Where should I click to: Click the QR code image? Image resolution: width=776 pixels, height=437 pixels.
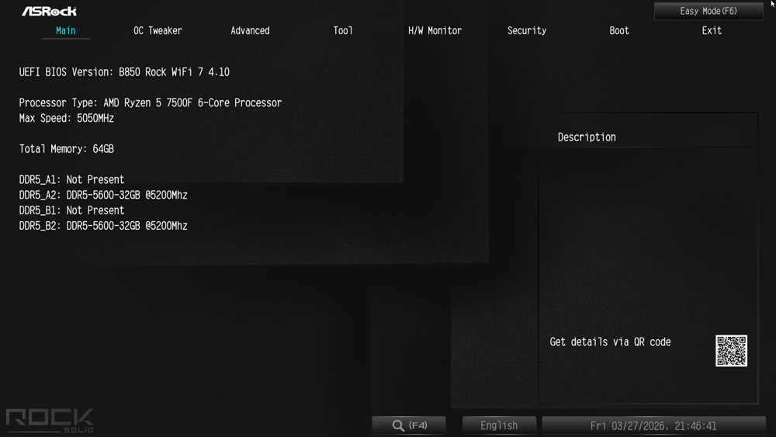tap(731, 351)
